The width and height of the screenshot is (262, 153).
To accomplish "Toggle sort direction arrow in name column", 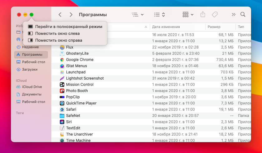I will (x=146, y=27).
